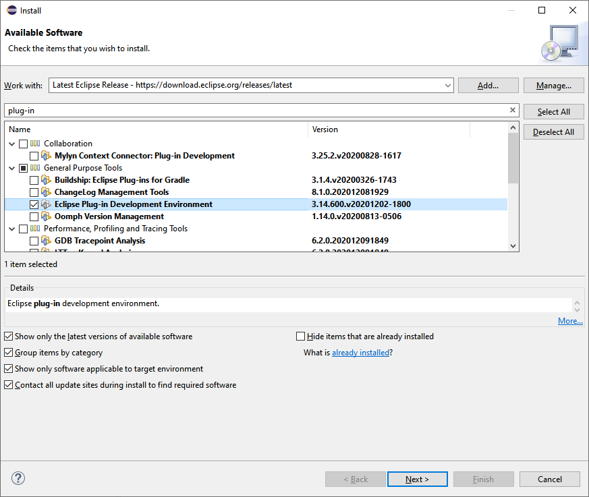
Task: Click version 8.1.0.202012081929
Action: point(350,192)
